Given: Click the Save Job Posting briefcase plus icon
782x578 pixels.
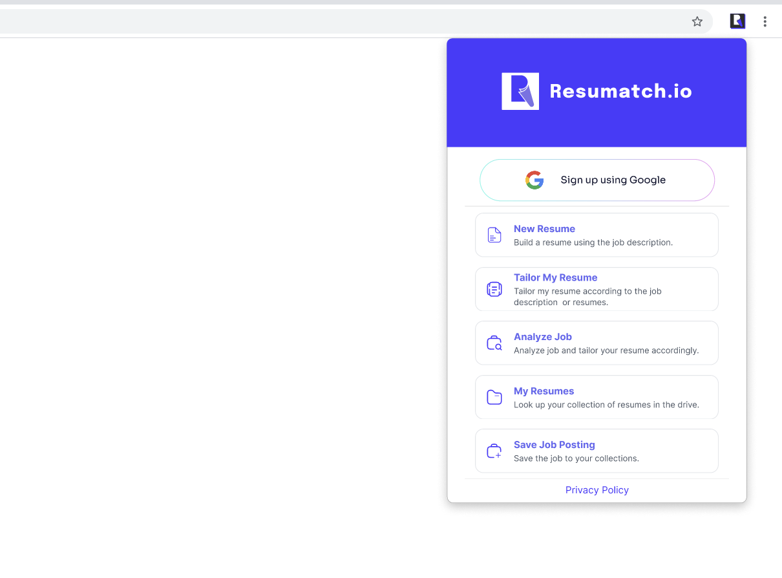Looking at the screenshot, I should click(494, 451).
